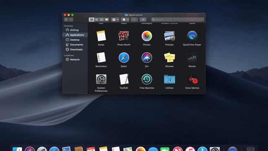The image size is (268, 151).
Task: Select the Siri app icon in Applications
Action: [147, 57]
